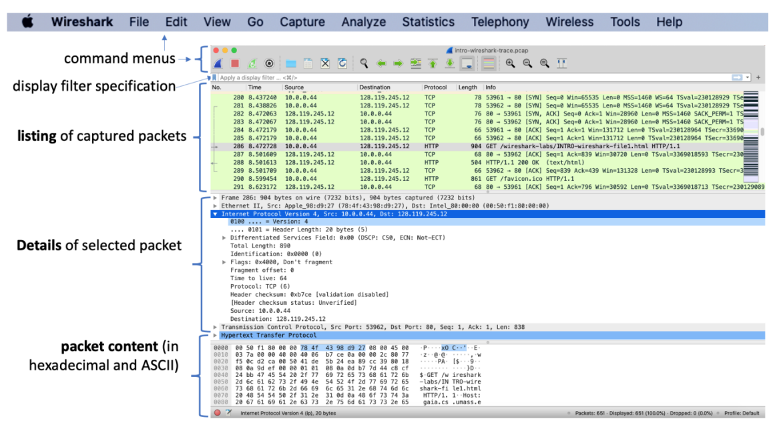The image size is (775, 425).
Task: Stop the capture with the red square
Action: 235,63
